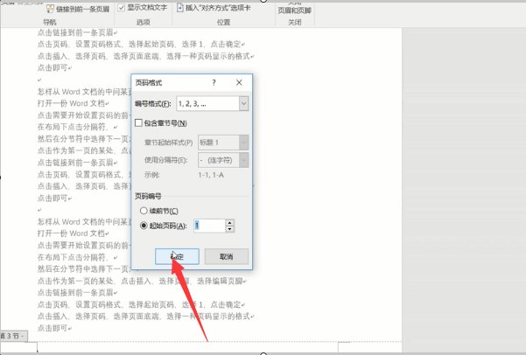Click the text line 打开一份 Word 文档 near dialog top
The width and height of the screenshot is (526, 355).
(x=72, y=103)
